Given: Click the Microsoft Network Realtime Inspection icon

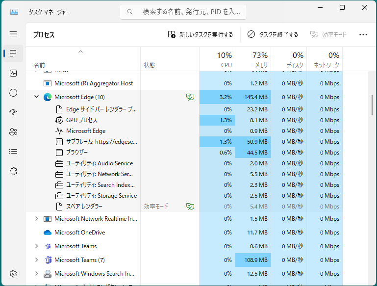Looking at the screenshot, I should (x=48, y=219).
